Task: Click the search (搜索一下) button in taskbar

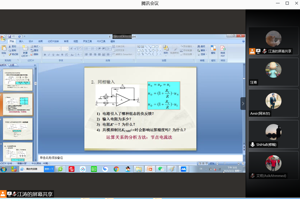Action: point(49,169)
